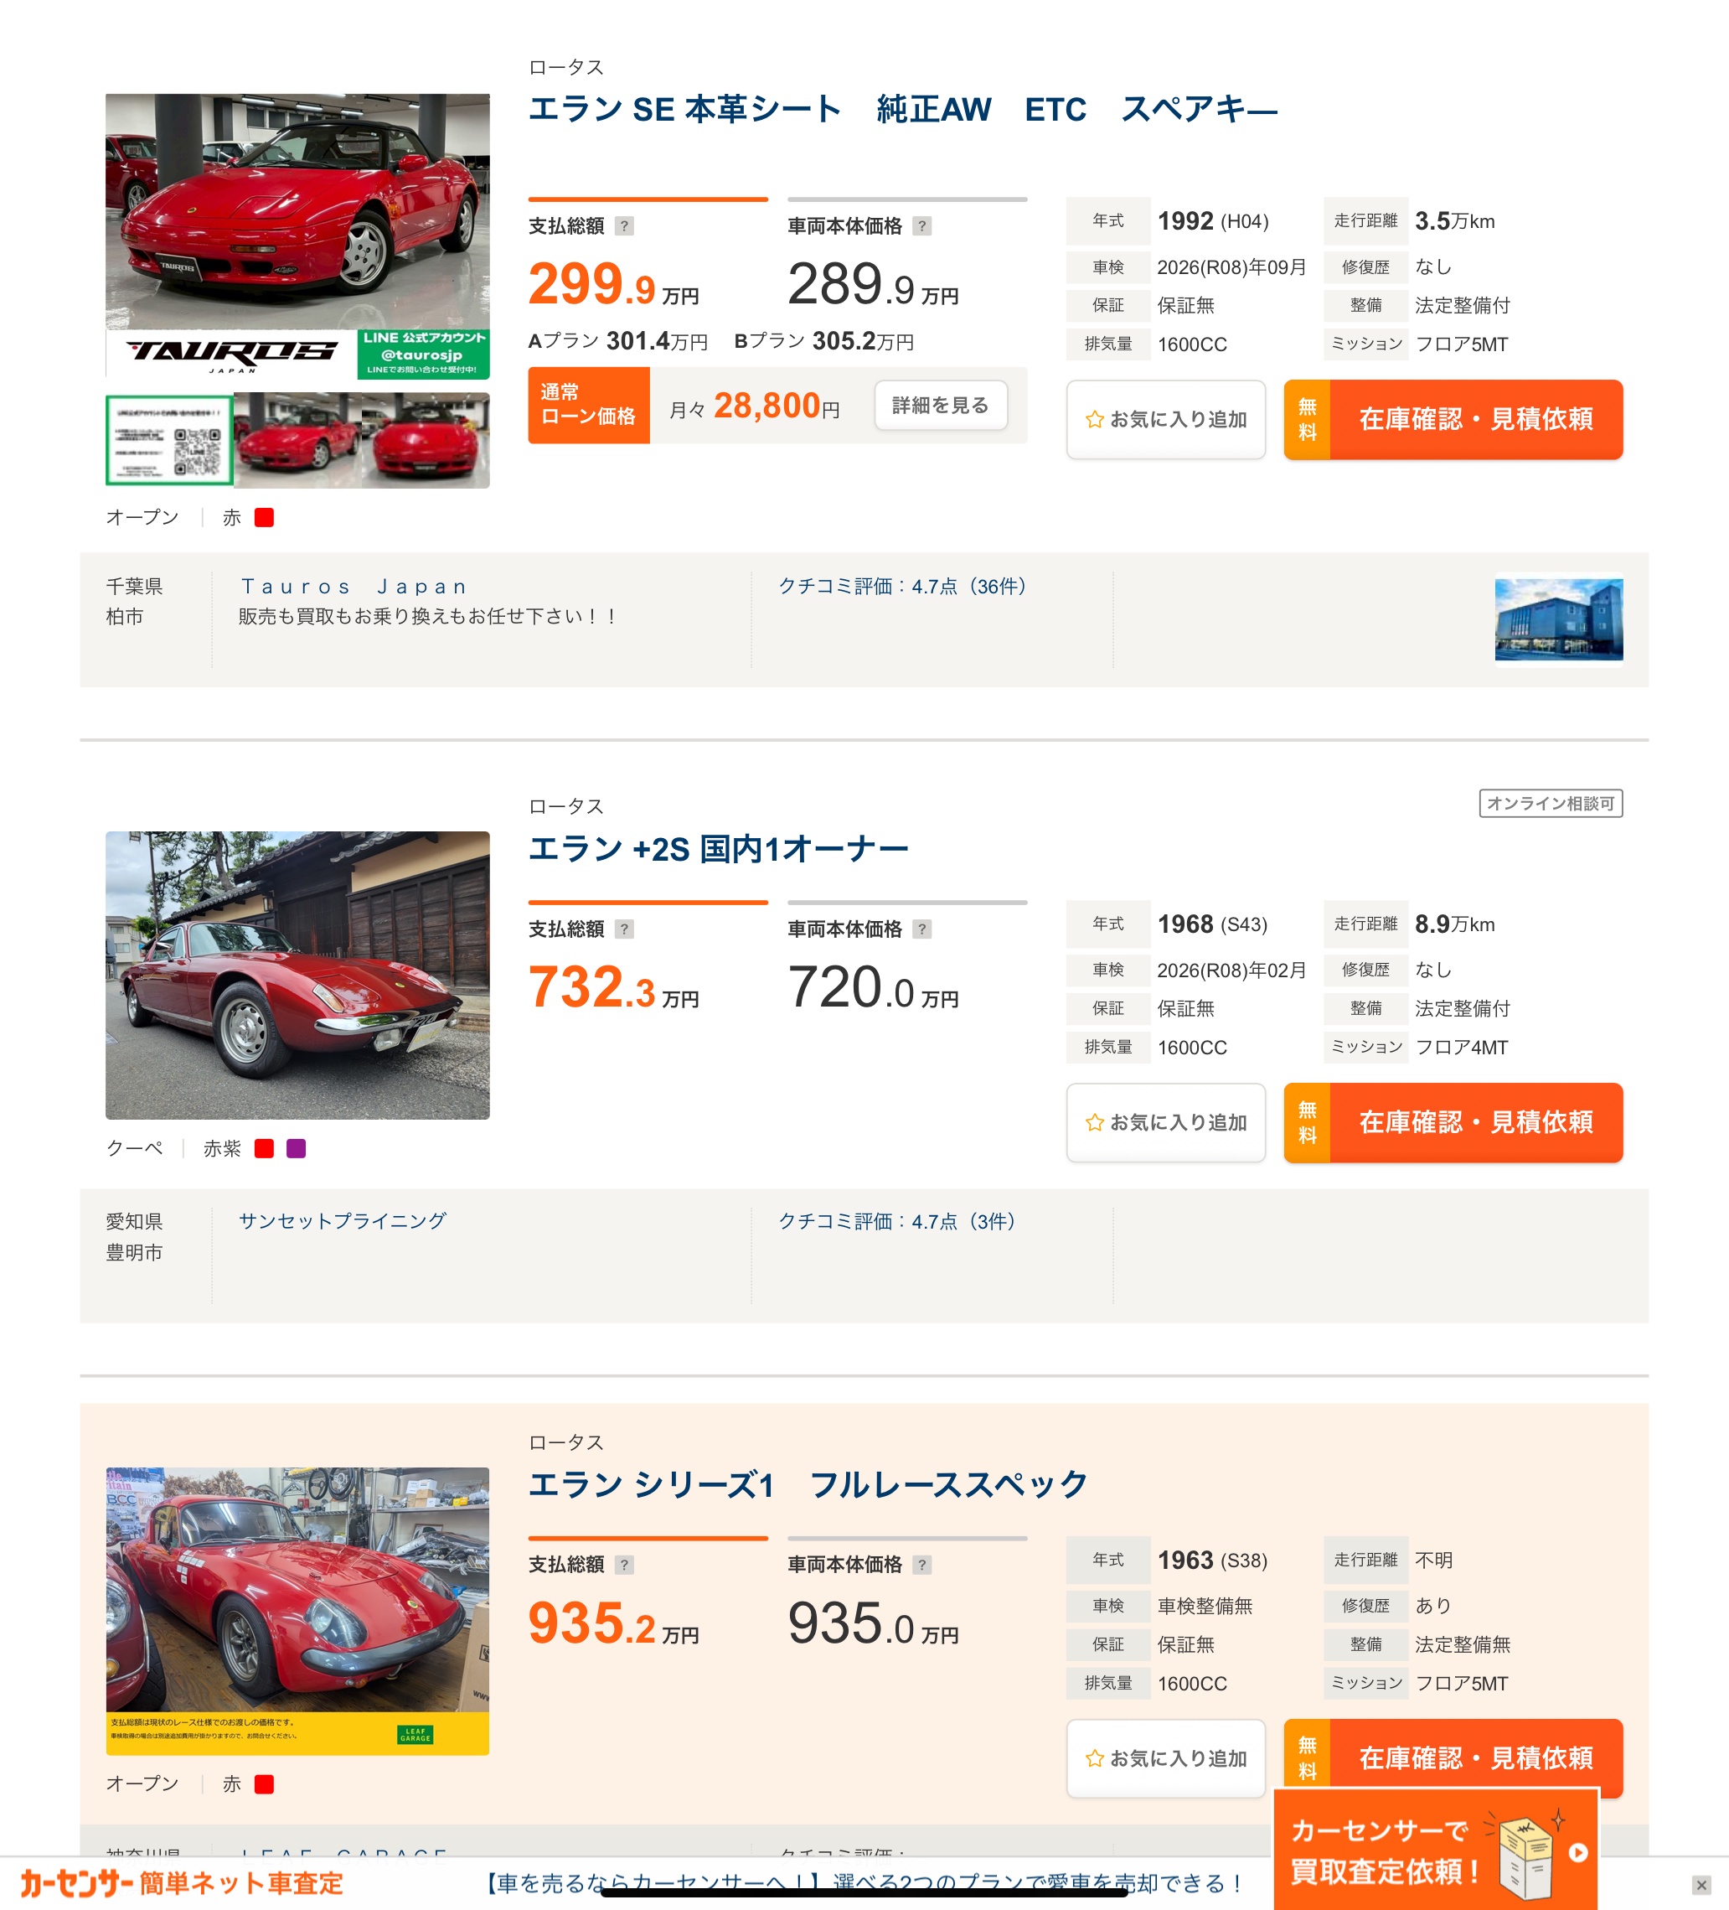Viewport: 1729px width, 1910px height.
Task: Open Tauros Japan dealer page
Action: coord(354,587)
